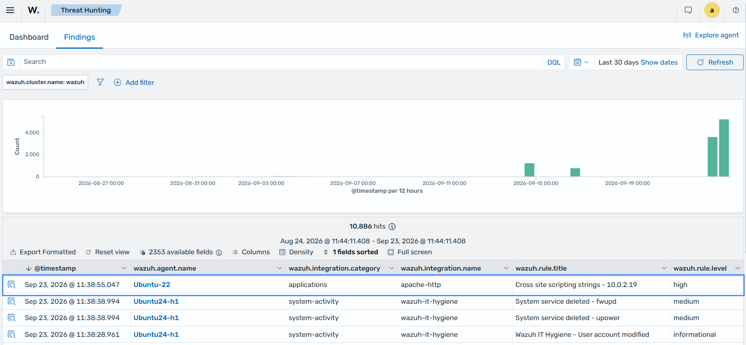The height and width of the screenshot is (345, 746).
Task: Click Show dates link
Action: tap(659, 62)
